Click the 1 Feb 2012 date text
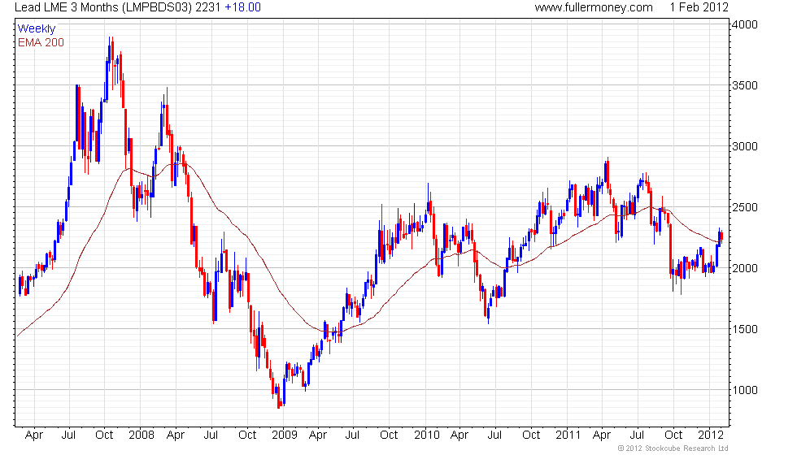The image size is (797, 455). click(699, 7)
